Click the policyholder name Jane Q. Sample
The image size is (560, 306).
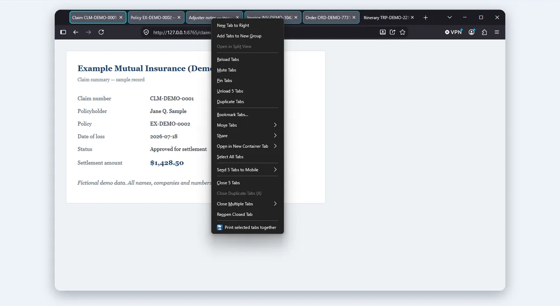click(168, 111)
